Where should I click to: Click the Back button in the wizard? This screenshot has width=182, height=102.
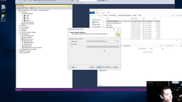(92, 67)
